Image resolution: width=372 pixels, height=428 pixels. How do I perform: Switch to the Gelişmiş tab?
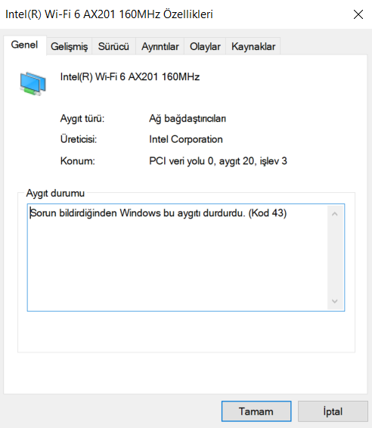[x=70, y=46]
